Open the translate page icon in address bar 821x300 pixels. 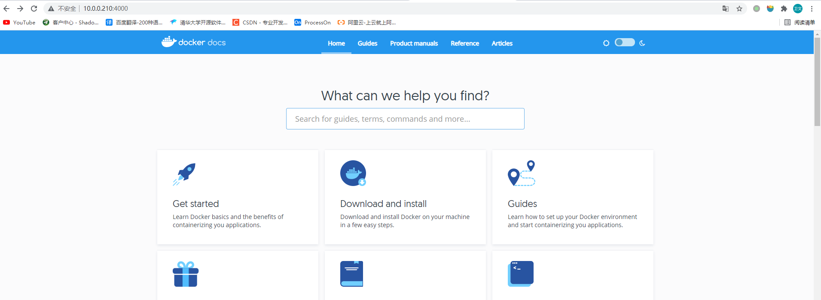(726, 9)
